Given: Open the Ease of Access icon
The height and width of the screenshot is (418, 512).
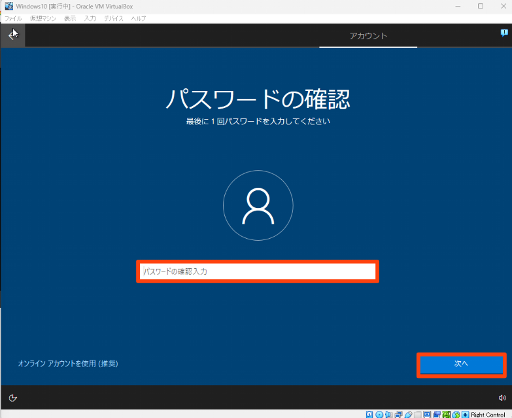Looking at the screenshot, I should point(12,398).
